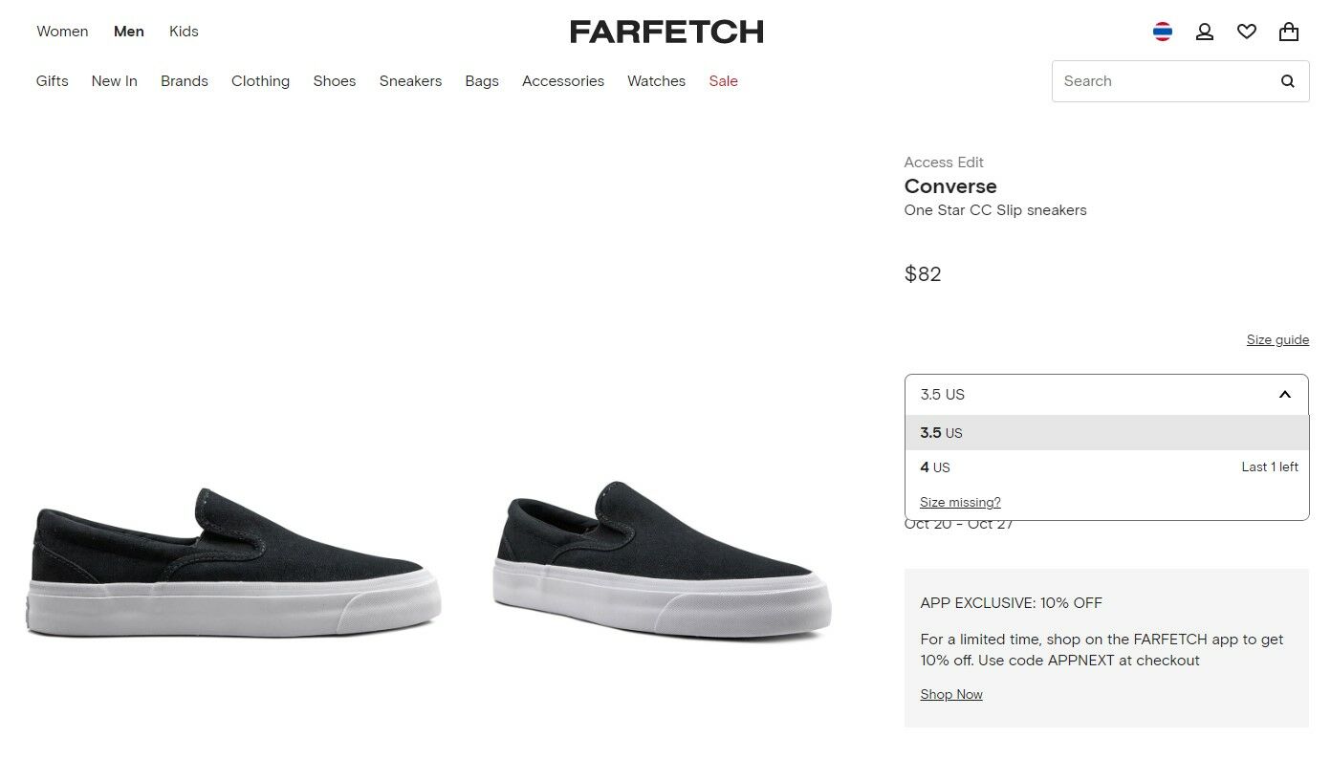Open the search with the magnifier icon
This screenshot has height=781, width=1331.
tap(1287, 81)
